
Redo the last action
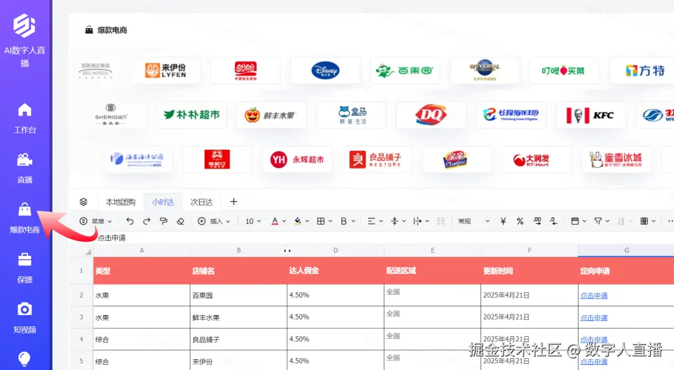pos(147,222)
